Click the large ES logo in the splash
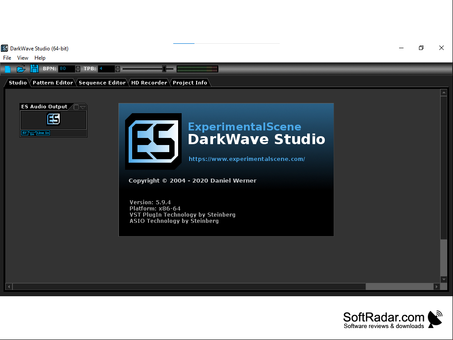 tap(153, 141)
